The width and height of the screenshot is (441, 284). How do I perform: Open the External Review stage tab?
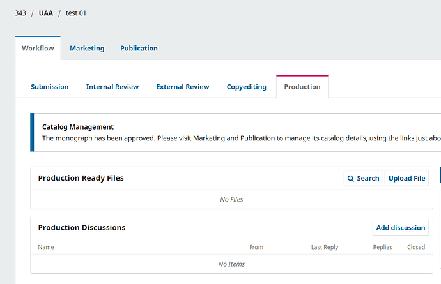tap(183, 87)
